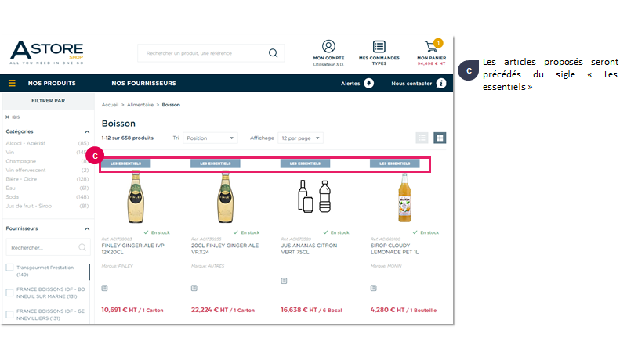This screenshot has width=627, height=352.
Task: Open the hamburger menu icon
Action: 12,83
